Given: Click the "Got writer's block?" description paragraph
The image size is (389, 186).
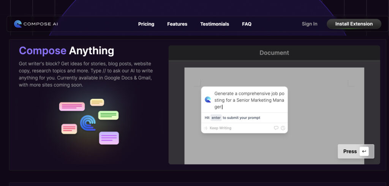Looking at the screenshot, I should 86,74.
